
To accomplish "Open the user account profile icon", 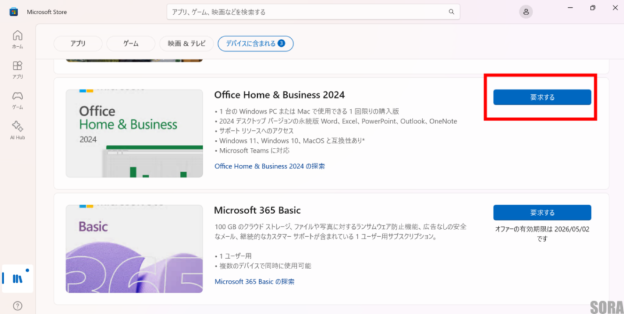I will point(526,12).
